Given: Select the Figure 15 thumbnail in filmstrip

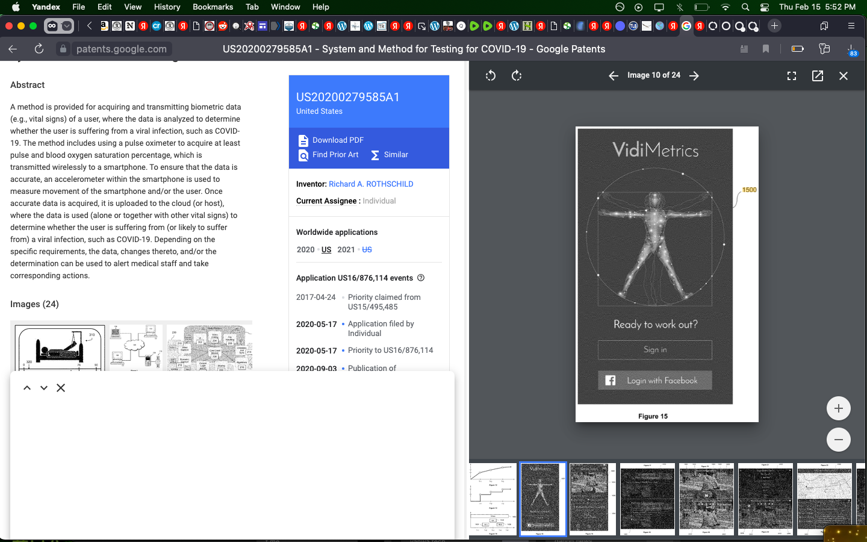Looking at the screenshot, I should pos(542,499).
